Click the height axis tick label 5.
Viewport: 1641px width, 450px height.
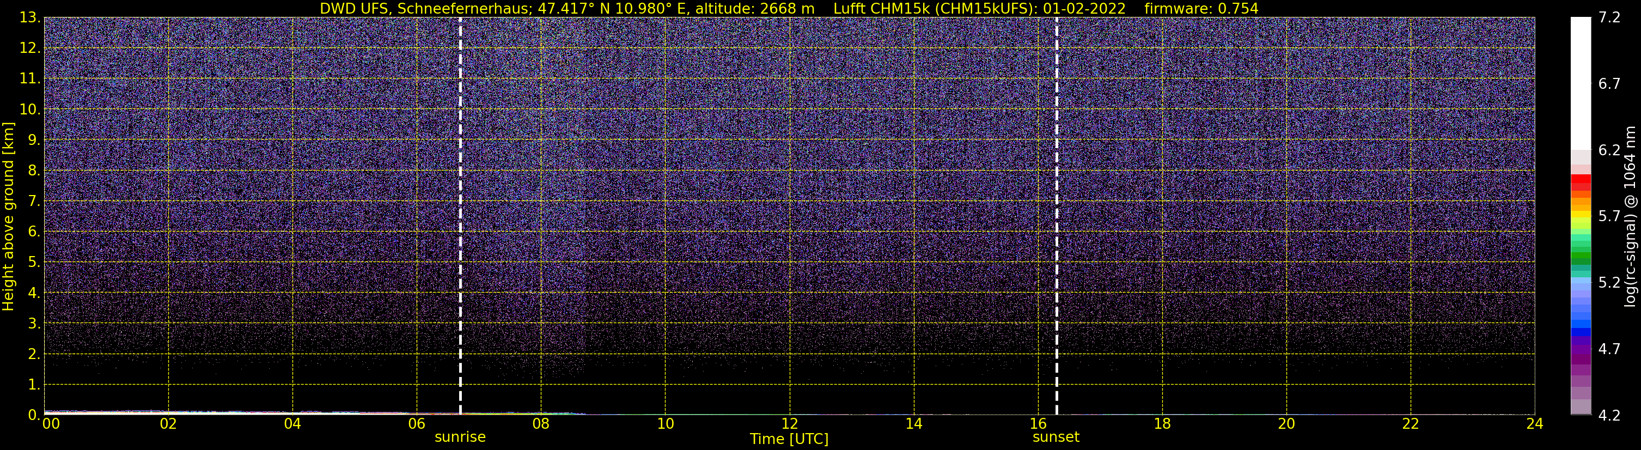tap(33, 263)
